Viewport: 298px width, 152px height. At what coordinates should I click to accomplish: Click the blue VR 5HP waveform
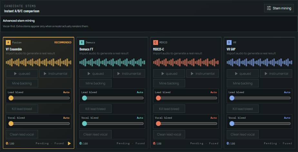[259, 62]
